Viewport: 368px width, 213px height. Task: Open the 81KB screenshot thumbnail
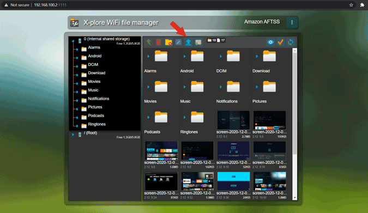pos(161,181)
